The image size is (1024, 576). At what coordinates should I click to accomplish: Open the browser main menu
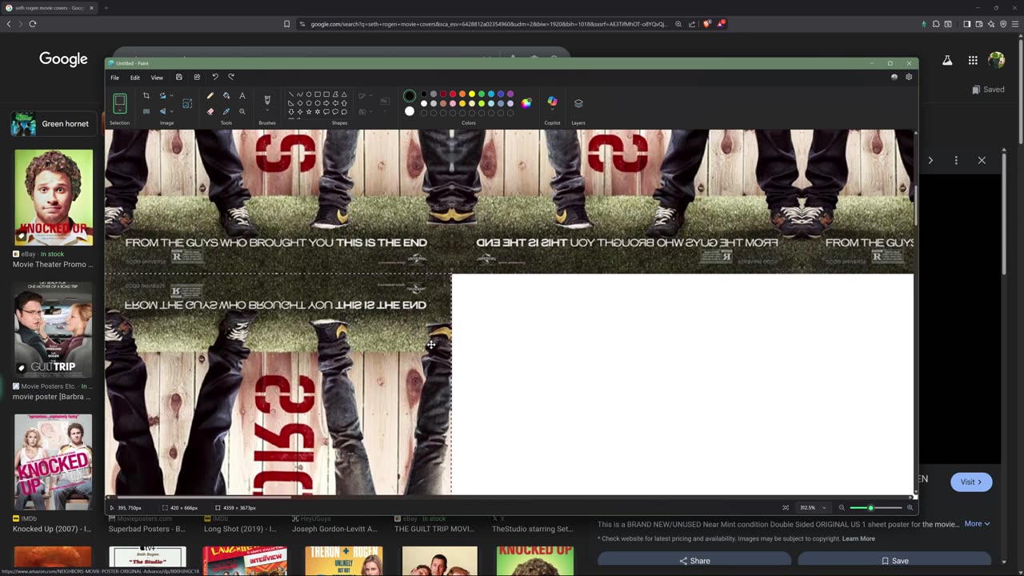tap(1015, 24)
